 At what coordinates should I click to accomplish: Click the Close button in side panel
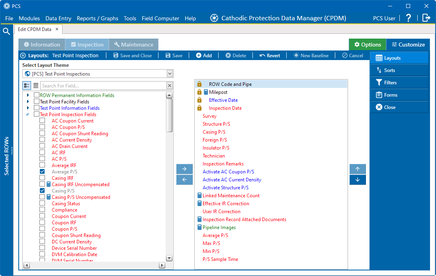(x=399, y=107)
